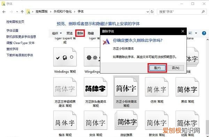Click 隐藏 in the toolbar
The width and height of the screenshot is (209, 137).
tap(91, 33)
